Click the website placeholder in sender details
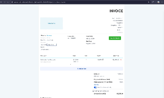This screenshot has height=98, width=164. pyautogui.click(x=120, y=32)
